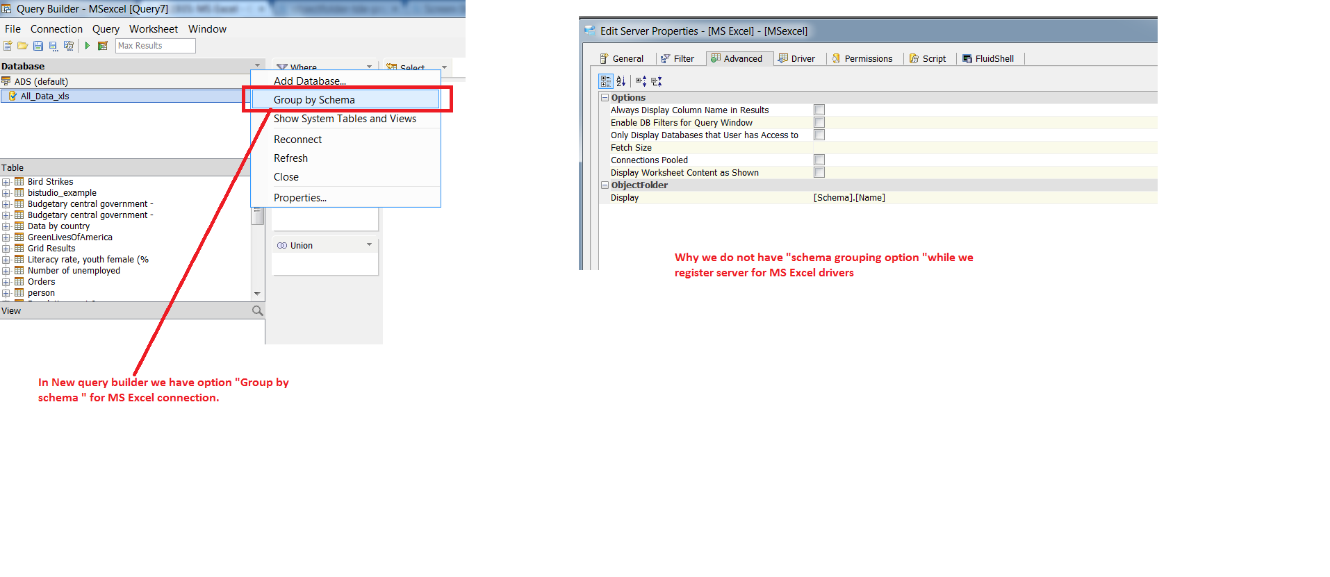The width and height of the screenshot is (1330, 577).
Task: Switch to the Permissions tab
Action: (x=862, y=59)
